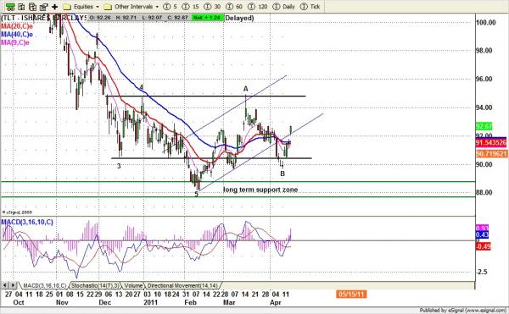Switch to the 60 minute interval

click(234, 7)
